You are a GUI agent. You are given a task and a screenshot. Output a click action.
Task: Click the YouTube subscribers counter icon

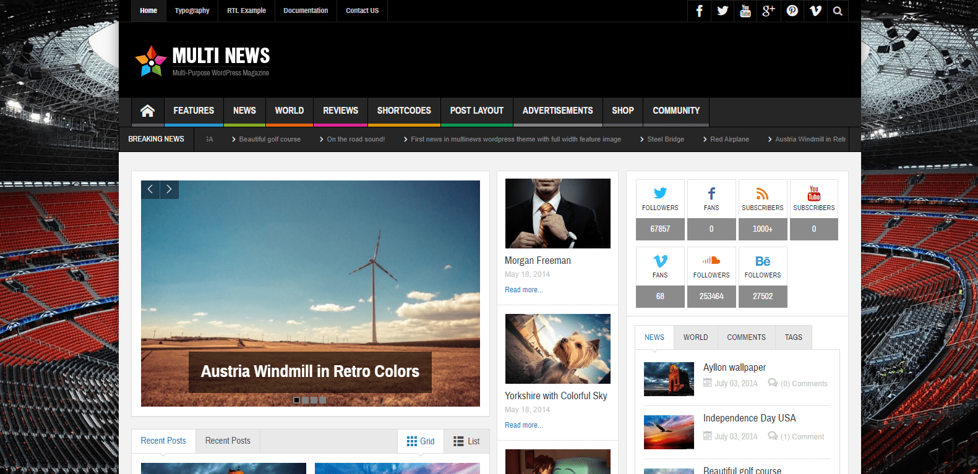coord(814,193)
